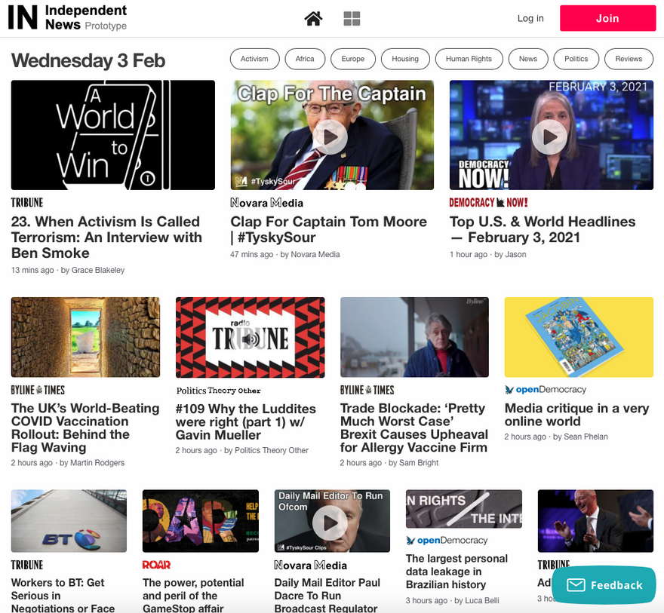Image resolution: width=664 pixels, height=613 pixels.
Task: Open the Independent News logo
Action: [67, 18]
